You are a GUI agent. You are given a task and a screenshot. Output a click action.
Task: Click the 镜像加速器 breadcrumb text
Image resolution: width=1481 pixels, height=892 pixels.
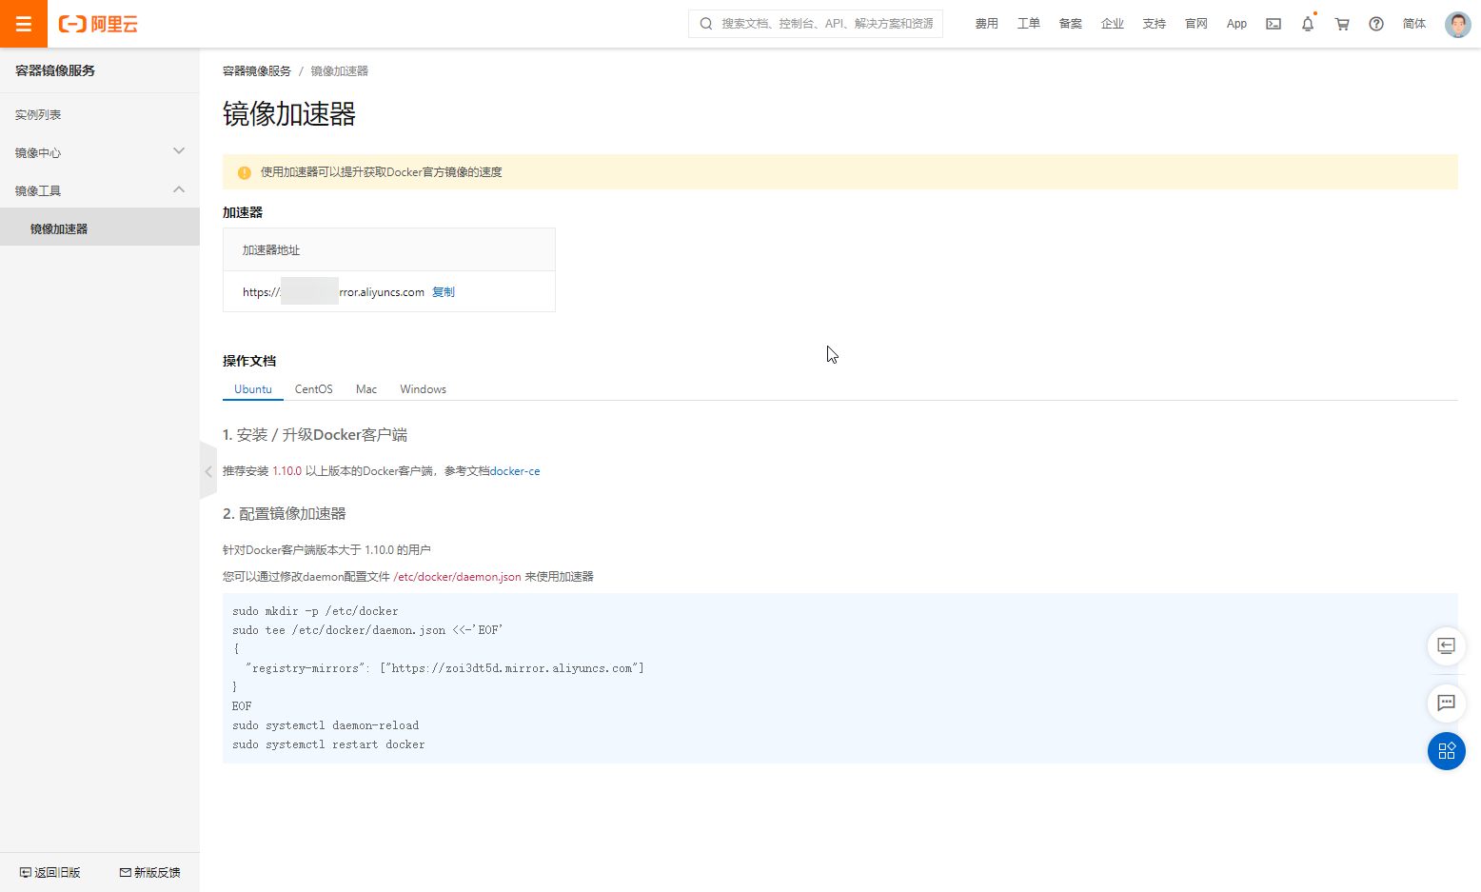pyautogui.click(x=339, y=71)
